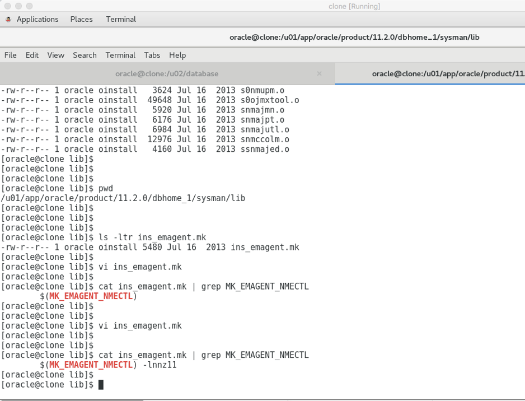Open the Terminal menu on the top panel
Image resolution: width=525 pixels, height=401 pixels.
(120, 19)
